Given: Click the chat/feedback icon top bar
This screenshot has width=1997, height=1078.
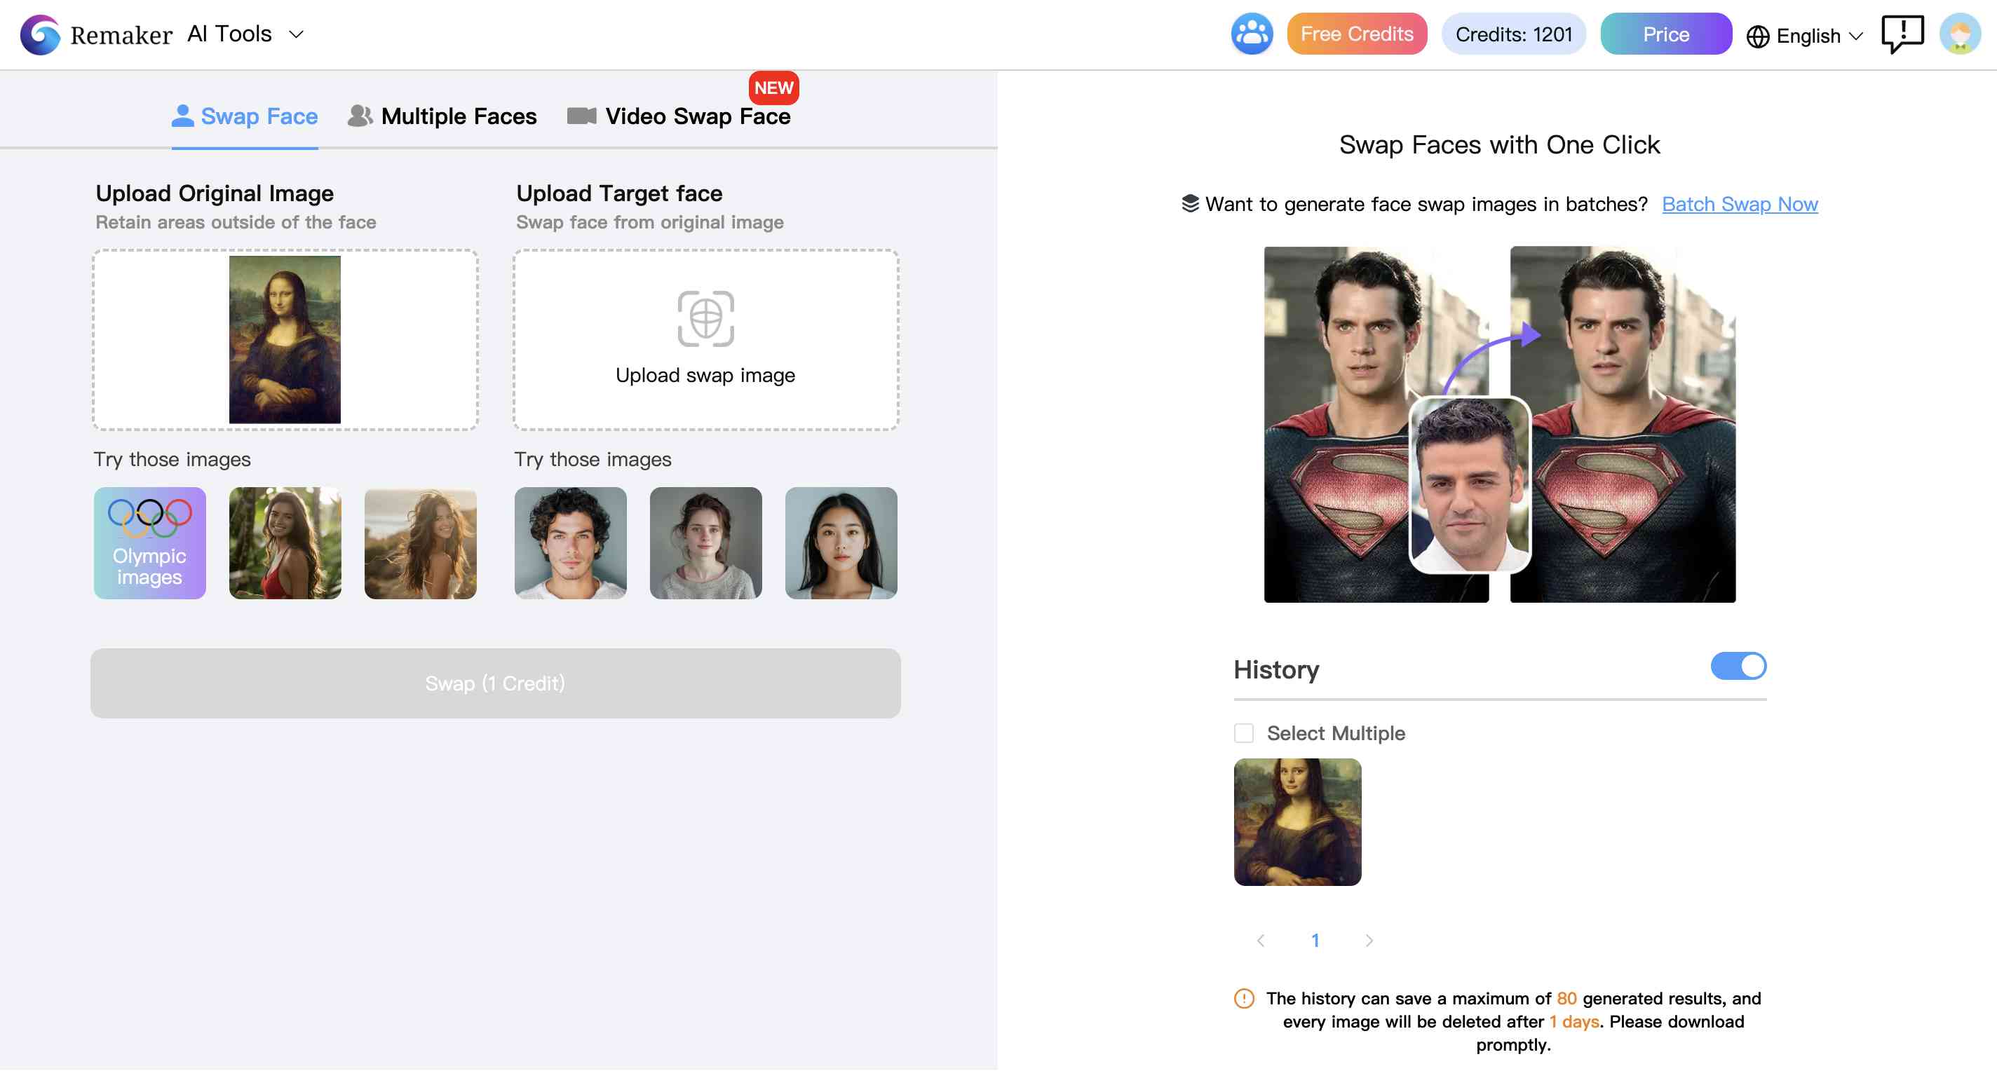Looking at the screenshot, I should (1903, 33).
